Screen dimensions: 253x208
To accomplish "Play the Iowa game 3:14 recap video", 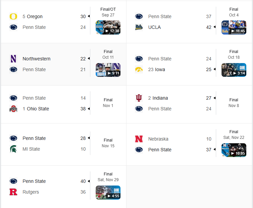I will click(234, 70).
